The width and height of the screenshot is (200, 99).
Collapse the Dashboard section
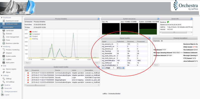2,18
